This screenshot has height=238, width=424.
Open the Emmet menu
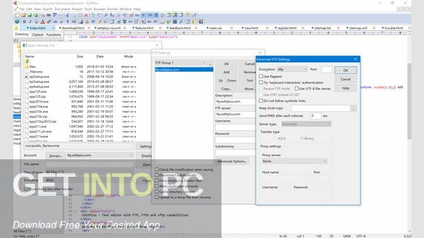(112, 9)
